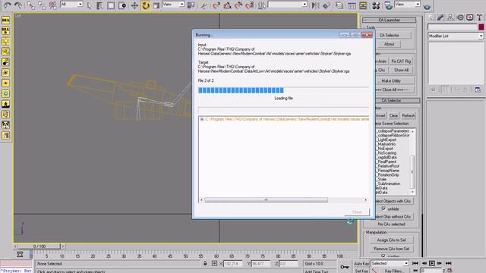The width and height of the screenshot is (486, 273).
Task: Expand the tree node in Burning log
Action: click(x=202, y=119)
